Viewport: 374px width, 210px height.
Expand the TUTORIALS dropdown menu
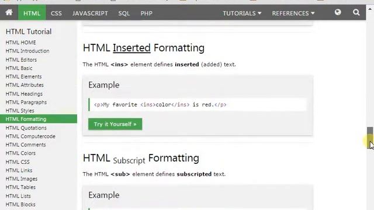(242, 13)
